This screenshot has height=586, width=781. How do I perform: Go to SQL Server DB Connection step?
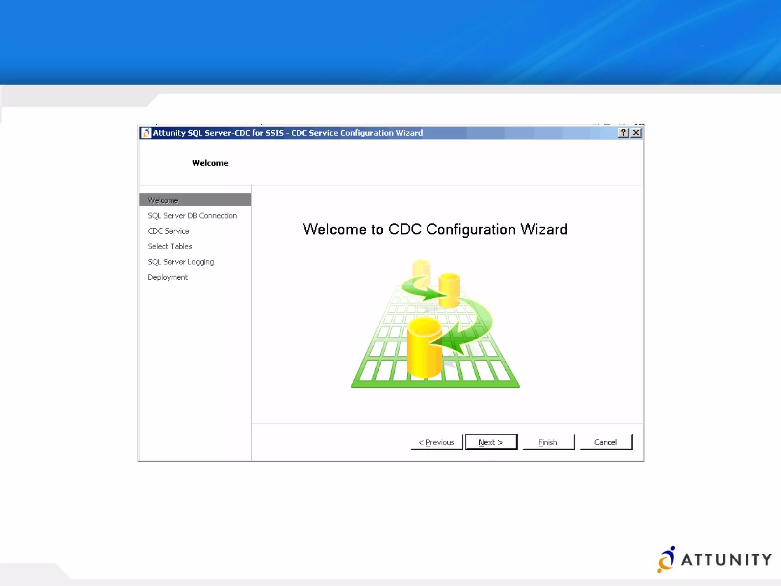point(192,216)
